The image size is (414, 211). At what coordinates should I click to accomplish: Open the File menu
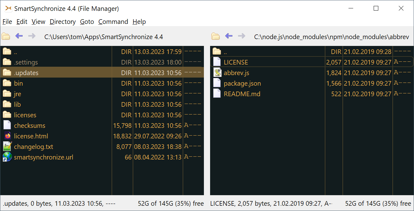[7, 22]
